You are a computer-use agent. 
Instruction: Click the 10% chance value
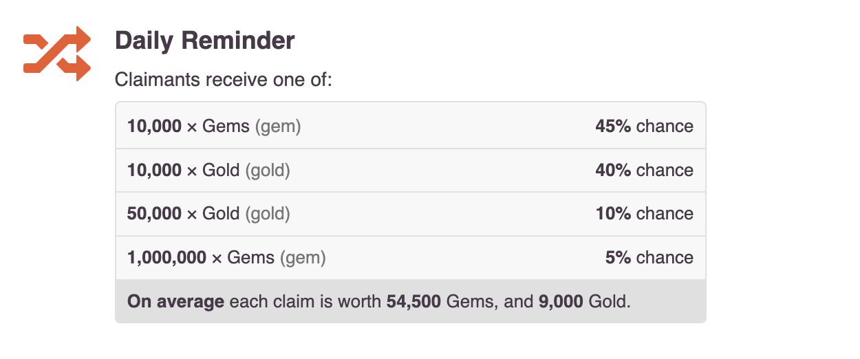pyautogui.click(x=644, y=214)
